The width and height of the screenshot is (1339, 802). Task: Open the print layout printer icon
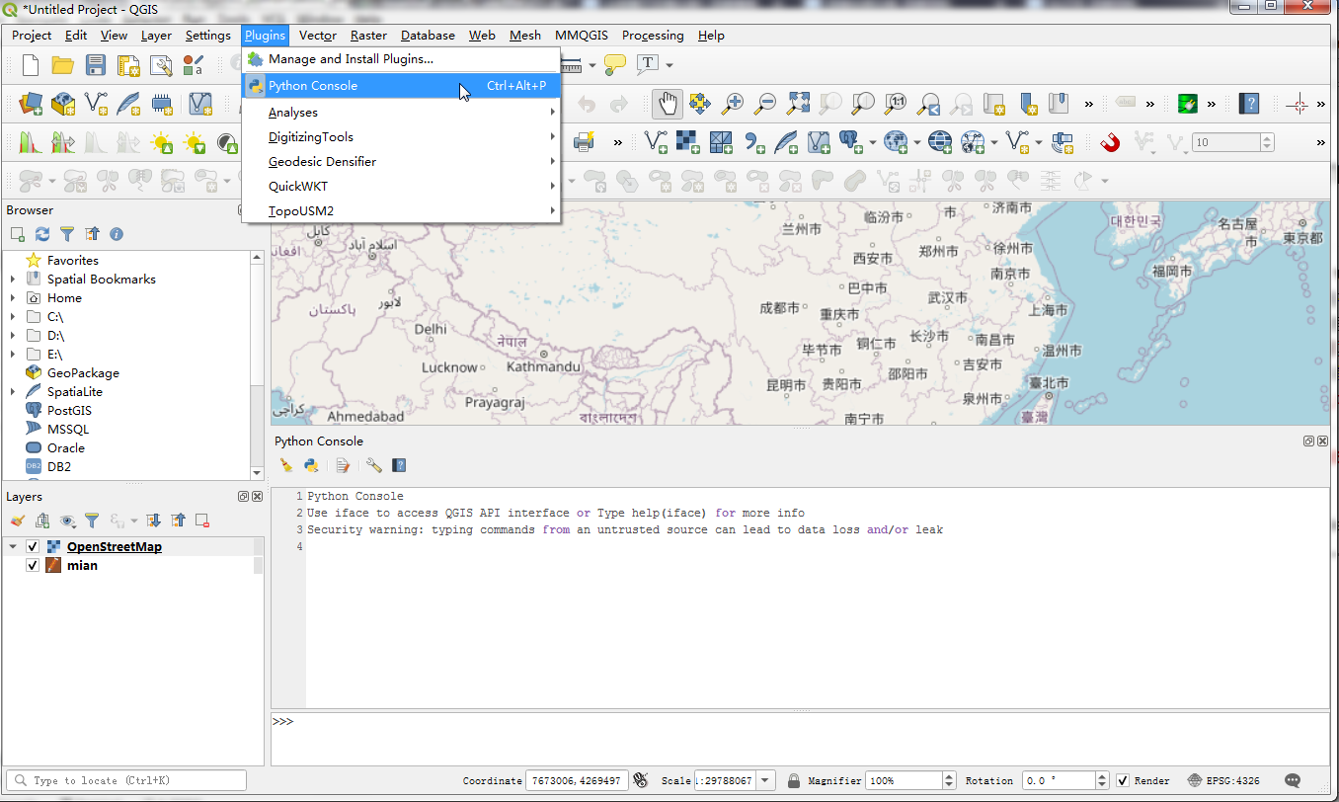click(584, 142)
